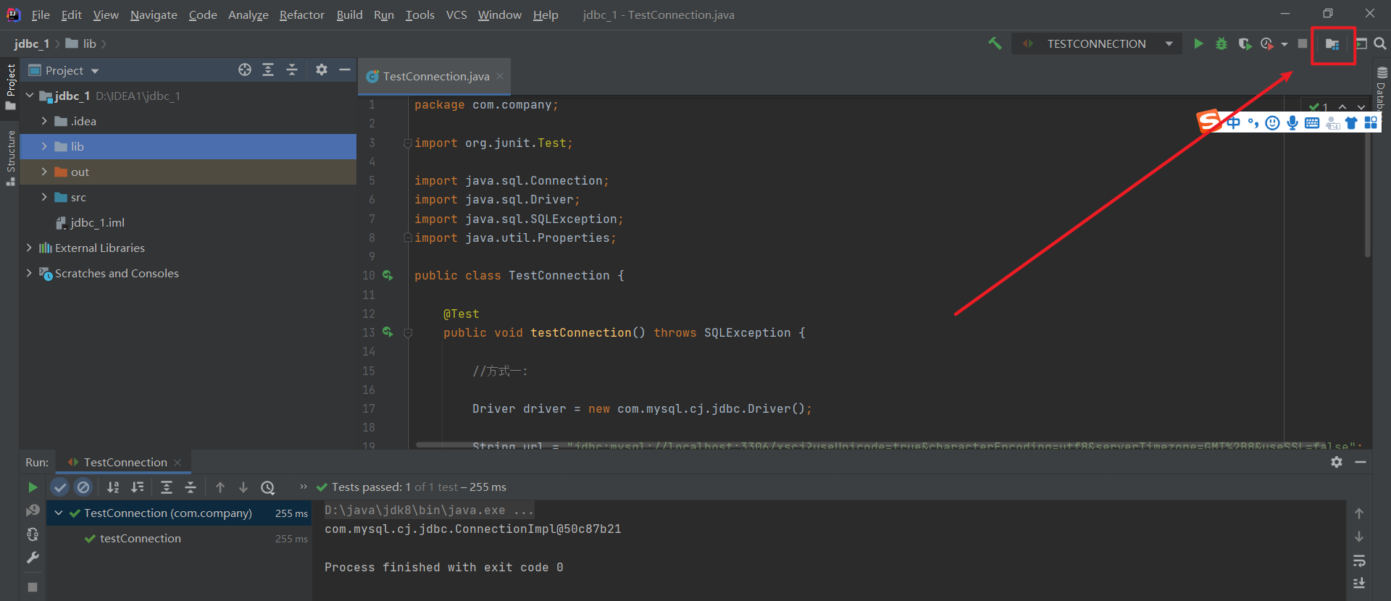
Task: Hide the Run tool window
Action: (1361, 462)
